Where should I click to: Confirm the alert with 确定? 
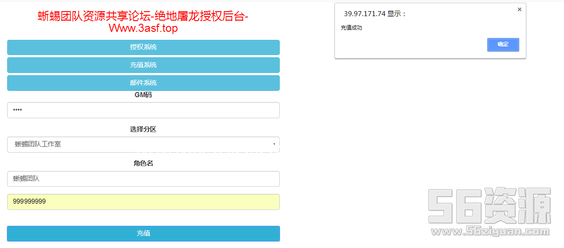[x=503, y=44]
